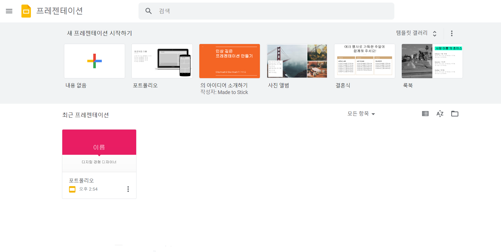The image size is (501, 252).
Task: Click the slides file icon beside 오후 2:54
Action: coord(72,189)
